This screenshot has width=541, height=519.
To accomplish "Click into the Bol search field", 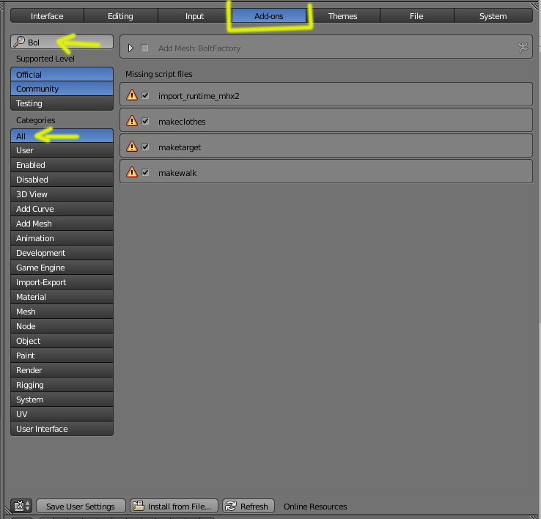I will tap(62, 42).
